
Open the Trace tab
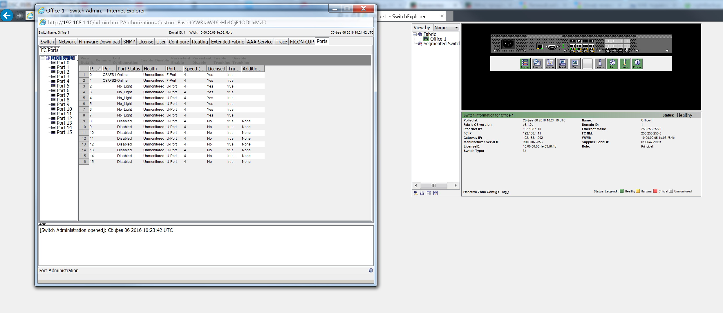pos(281,42)
